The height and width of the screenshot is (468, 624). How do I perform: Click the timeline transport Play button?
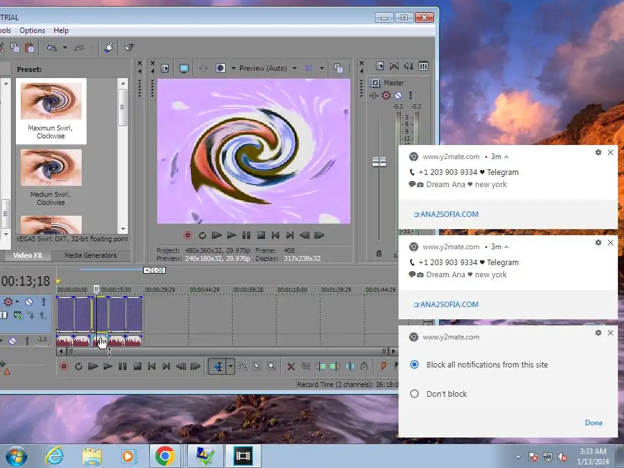(x=108, y=366)
